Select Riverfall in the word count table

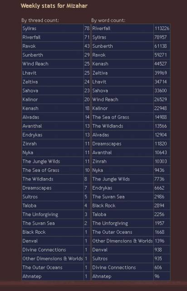(101, 28)
